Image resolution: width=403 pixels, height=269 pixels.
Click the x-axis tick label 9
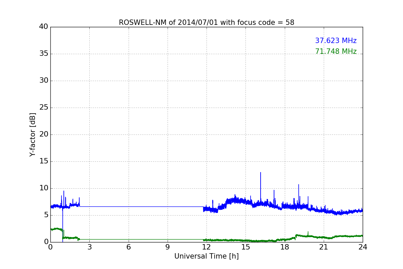pyautogui.click(x=168, y=247)
